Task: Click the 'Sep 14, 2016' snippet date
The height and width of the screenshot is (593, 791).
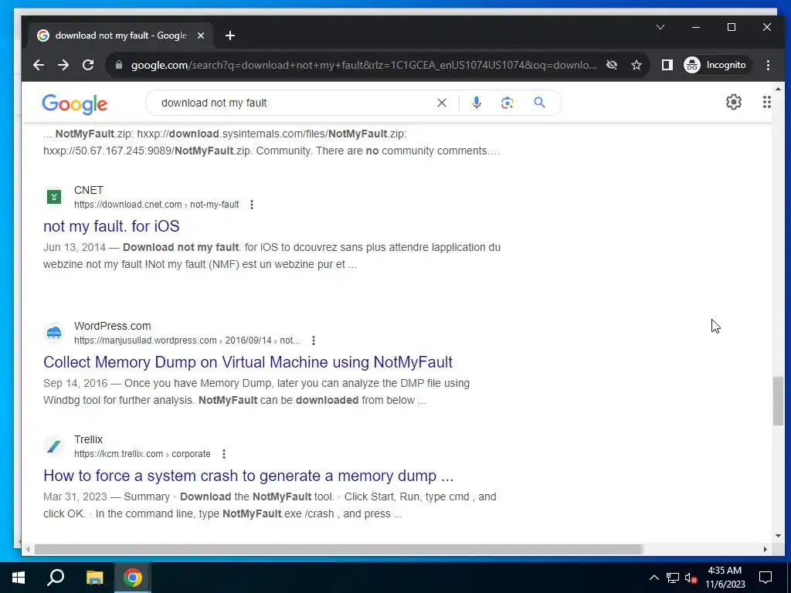Action: [x=76, y=383]
